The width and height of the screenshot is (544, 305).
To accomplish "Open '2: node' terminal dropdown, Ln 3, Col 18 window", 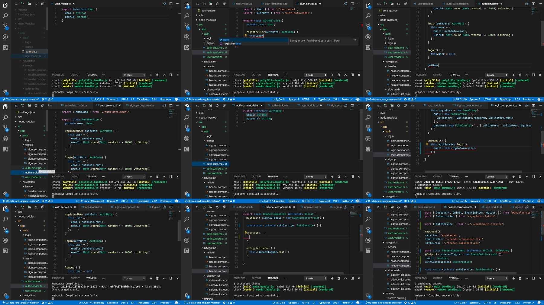I will 134,75.
